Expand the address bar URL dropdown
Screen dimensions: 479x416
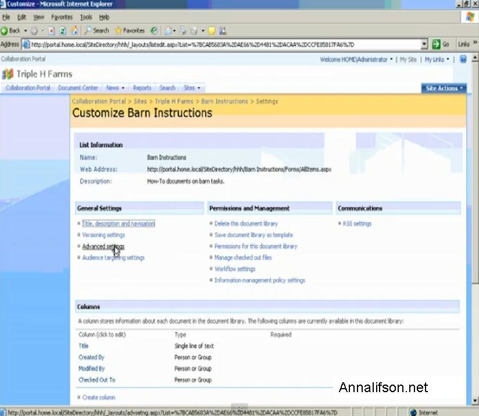pos(424,44)
